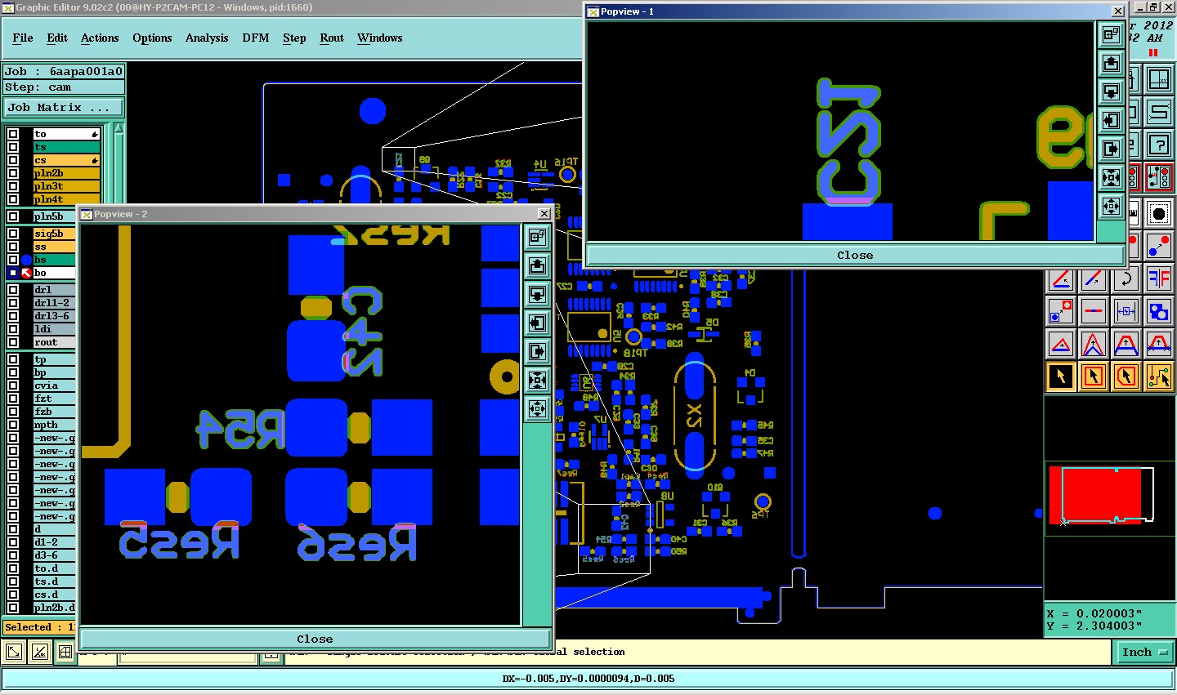Screen dimensions: 1177x695
Task: Click Popview 1 pan up icon
Action: tap(1111, 63)
